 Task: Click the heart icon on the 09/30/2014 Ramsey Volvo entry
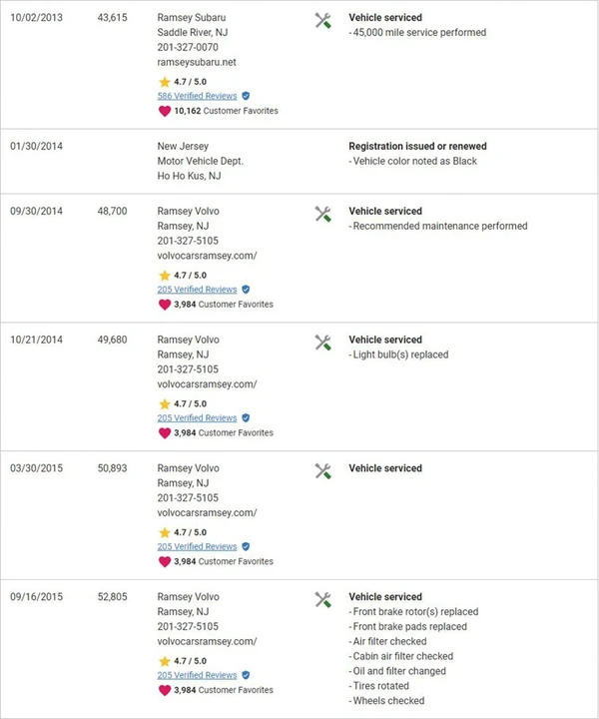(165, 305)
